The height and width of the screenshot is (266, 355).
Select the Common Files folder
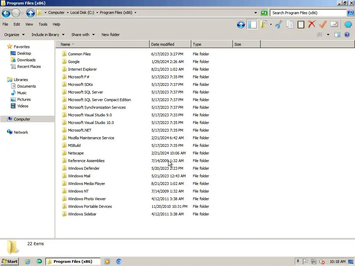(x=79, y=54)
